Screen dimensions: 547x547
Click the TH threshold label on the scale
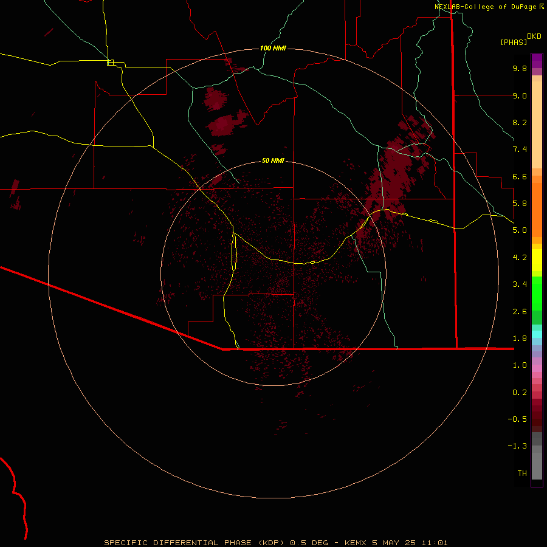(x=522, y=473)
